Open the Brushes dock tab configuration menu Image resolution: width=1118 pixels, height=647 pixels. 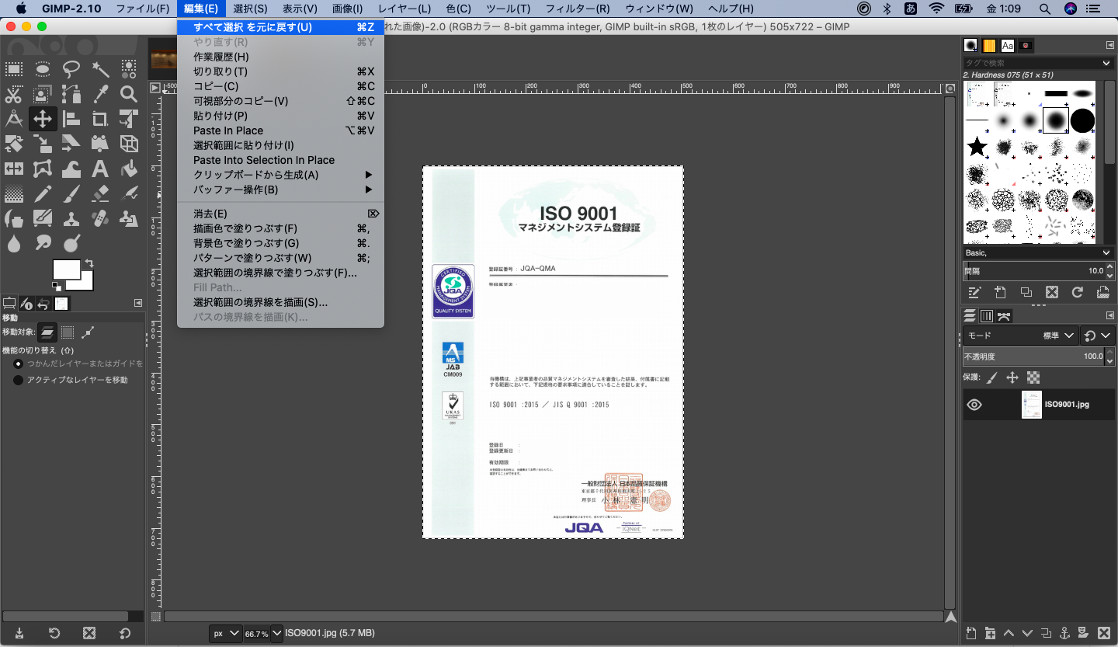pos(1109,46)
